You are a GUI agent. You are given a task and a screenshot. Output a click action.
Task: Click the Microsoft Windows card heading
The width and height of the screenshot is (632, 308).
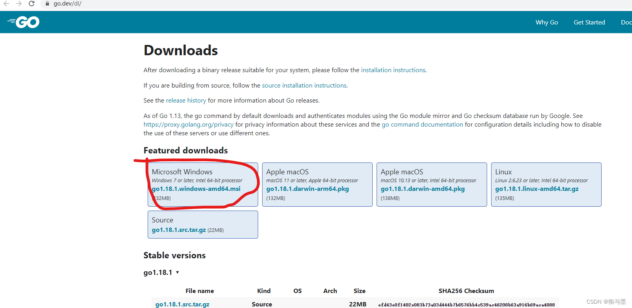pyautogui.click(x=182, y=172)
